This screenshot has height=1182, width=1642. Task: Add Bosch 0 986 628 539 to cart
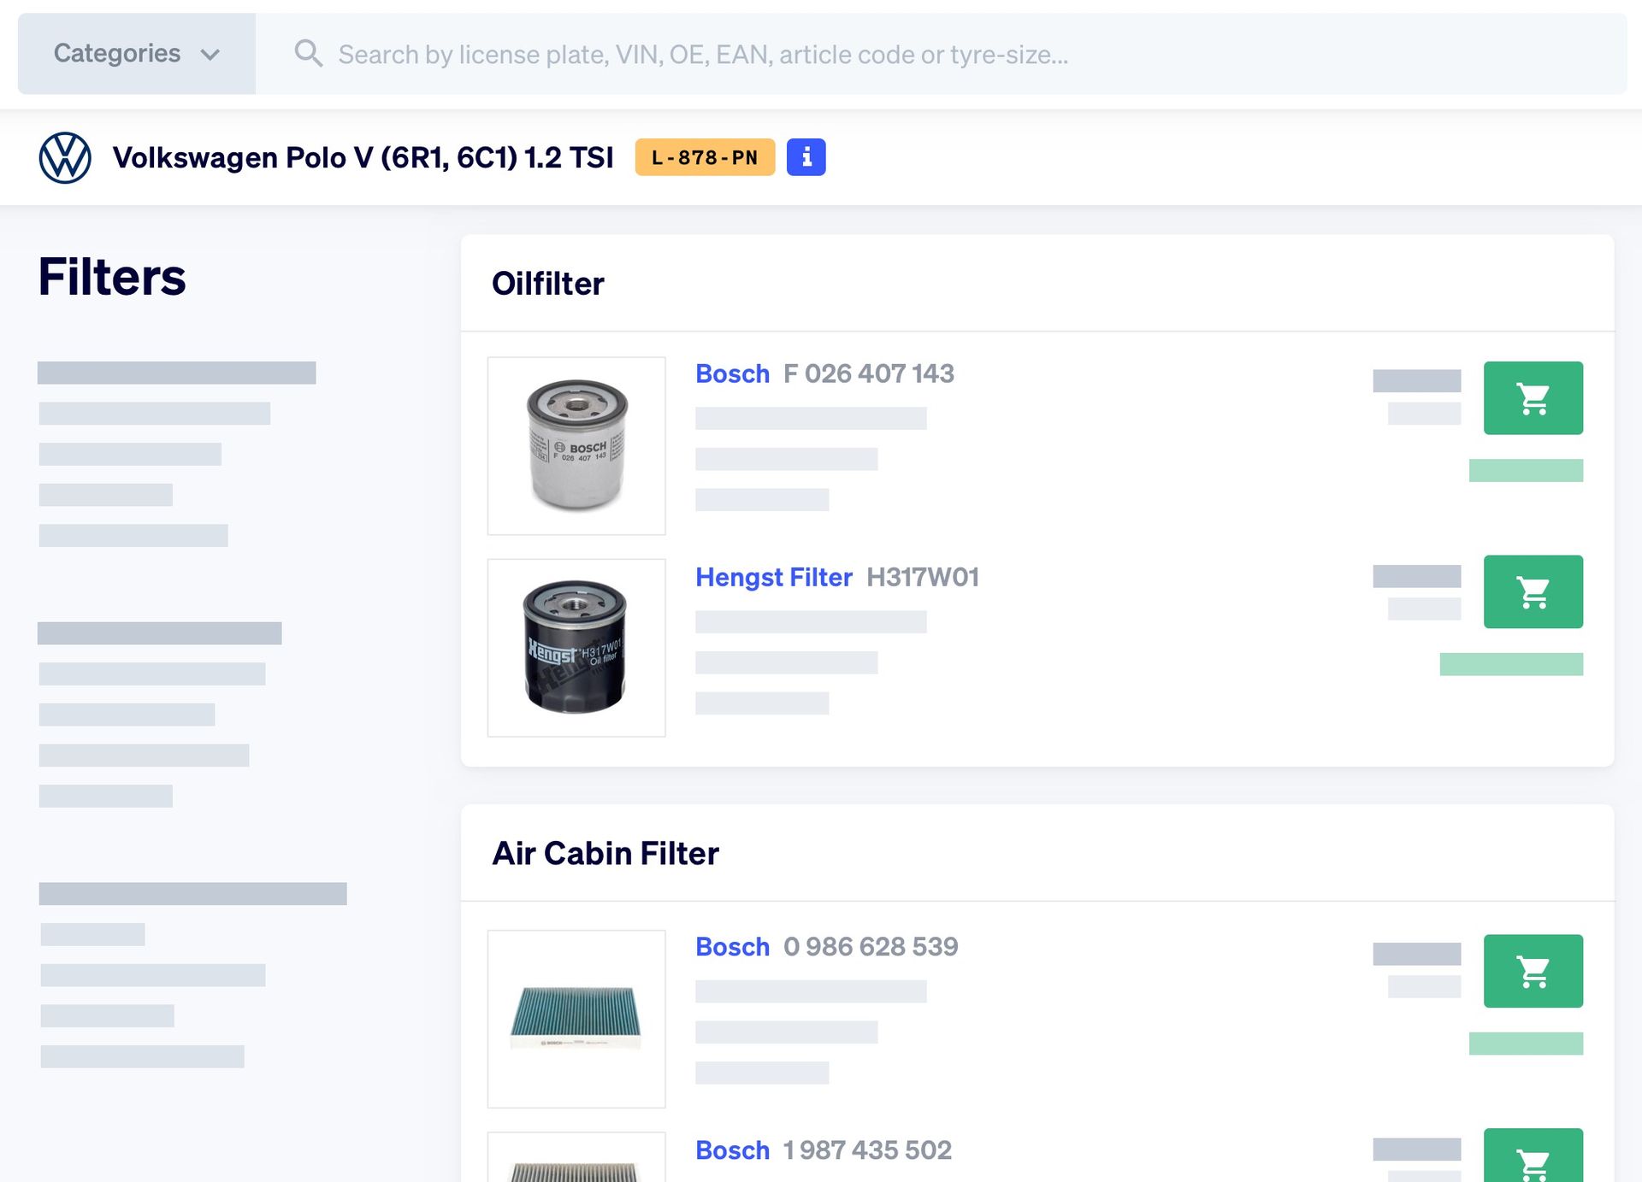[1533, 971]
